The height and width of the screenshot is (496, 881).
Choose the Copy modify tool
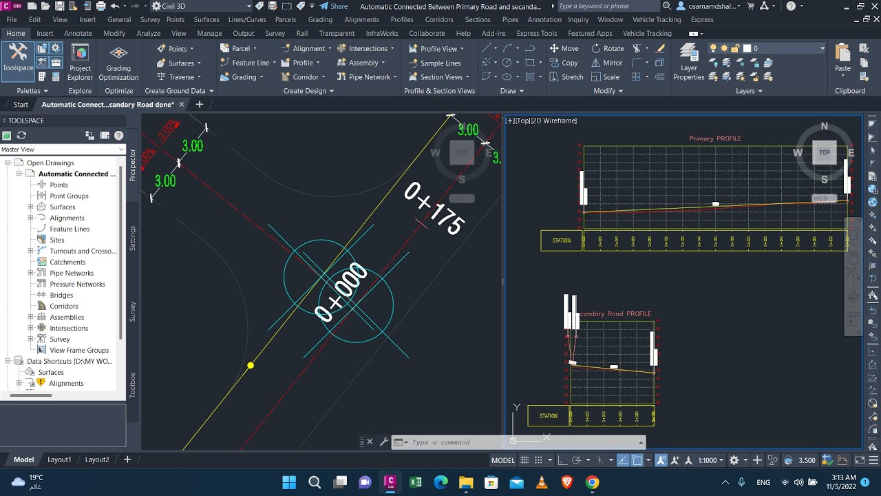click(x=564, y=63)
